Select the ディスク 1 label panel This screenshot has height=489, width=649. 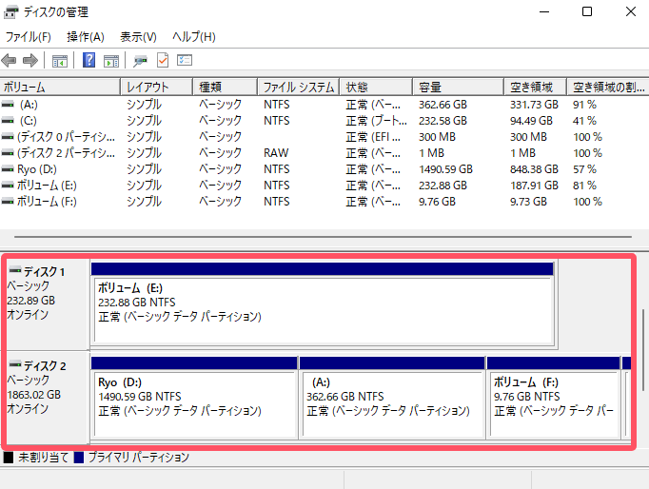(48, 304)
